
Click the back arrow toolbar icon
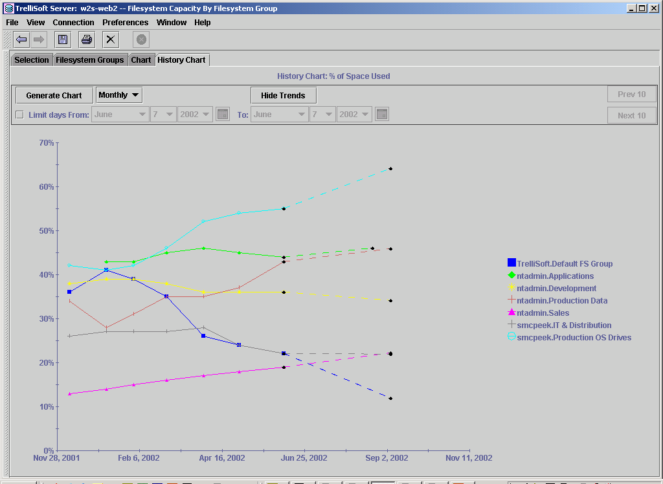21,39
